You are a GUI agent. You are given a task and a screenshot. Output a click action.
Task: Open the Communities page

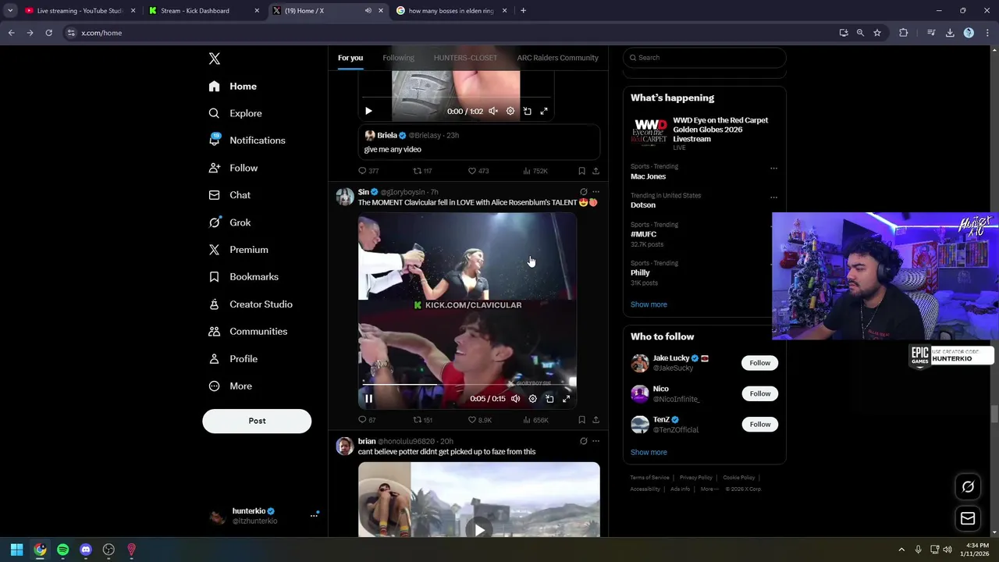[247, 332]
